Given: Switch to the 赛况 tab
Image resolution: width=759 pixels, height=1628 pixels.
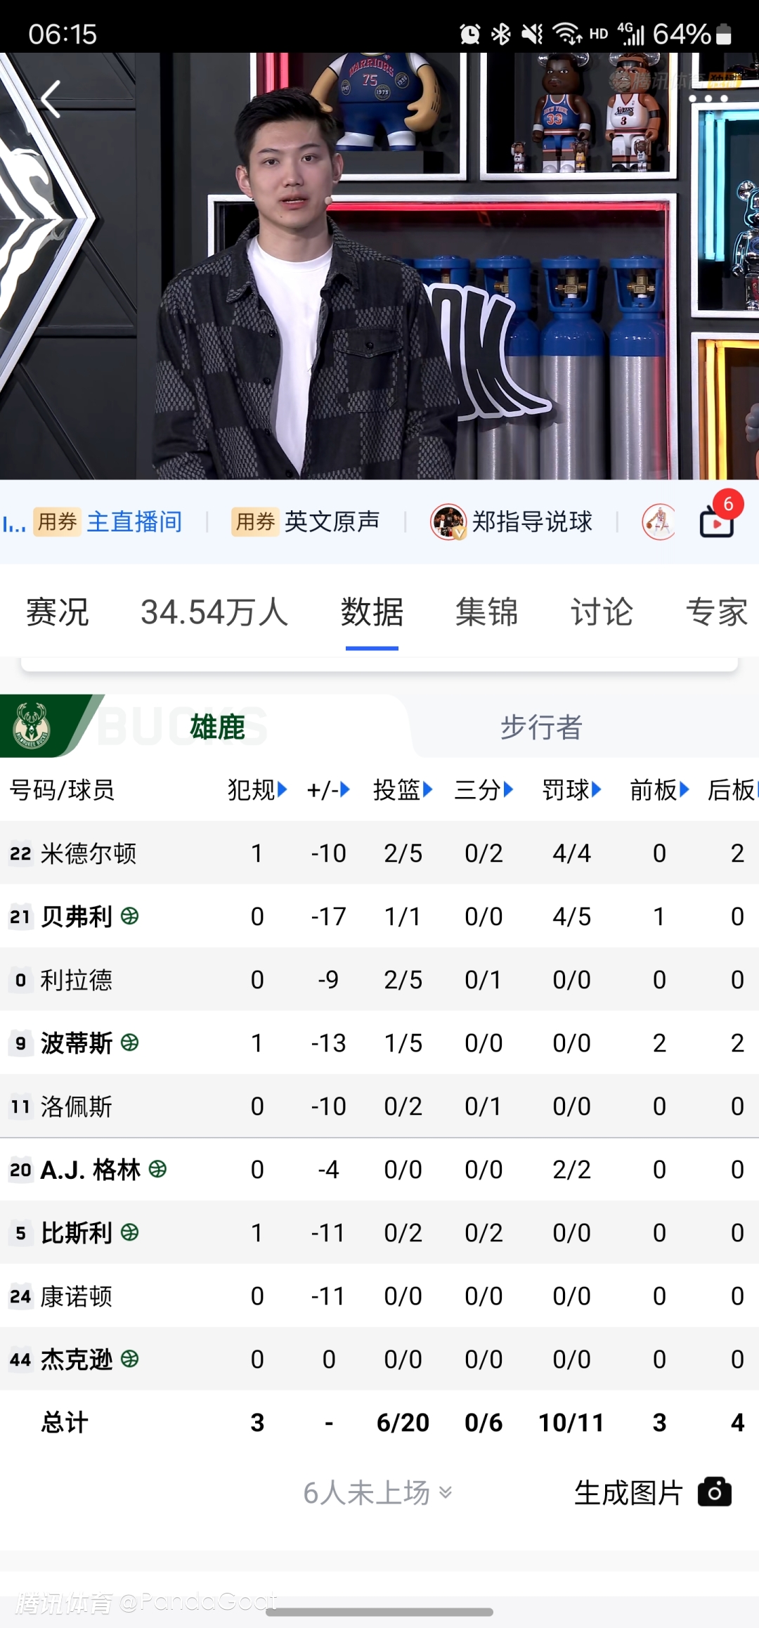Looking at the screenshot, I should [58, 612].
